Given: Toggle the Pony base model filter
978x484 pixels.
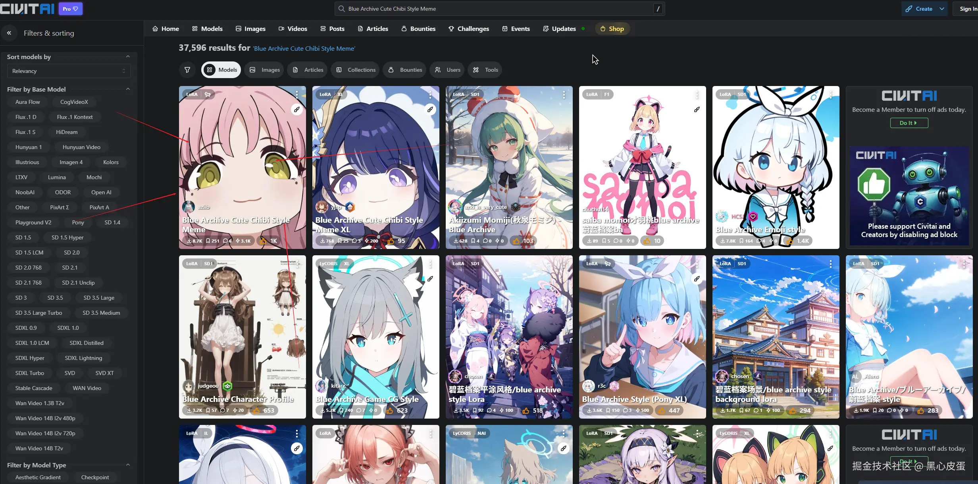Looking at the screenshot, I should 78,222.
